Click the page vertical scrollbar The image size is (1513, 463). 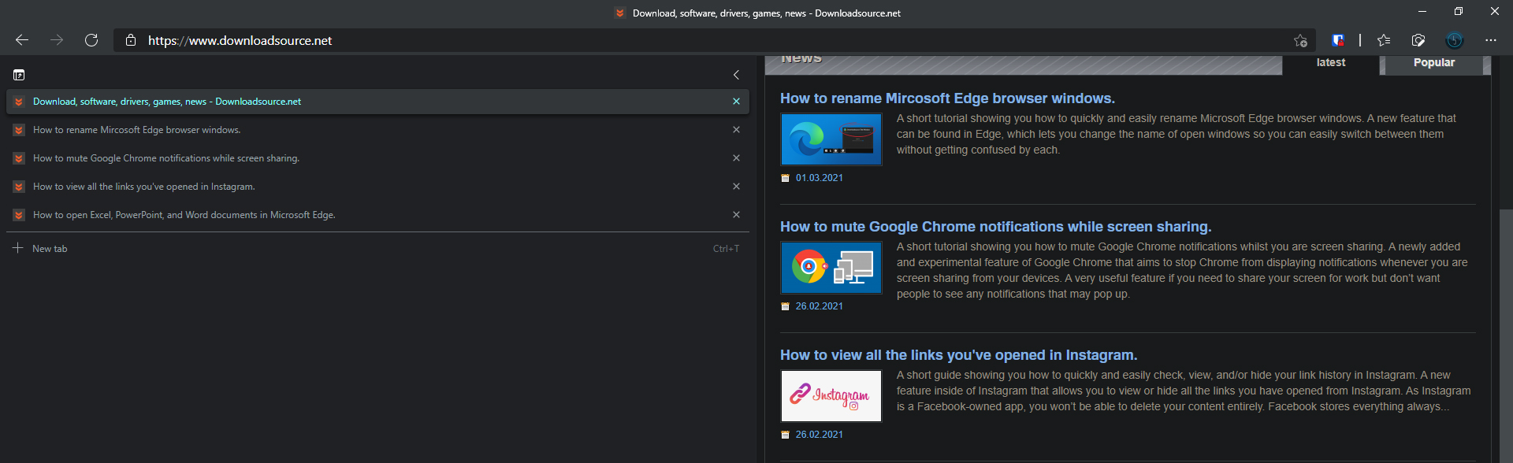click(1507, 335)
